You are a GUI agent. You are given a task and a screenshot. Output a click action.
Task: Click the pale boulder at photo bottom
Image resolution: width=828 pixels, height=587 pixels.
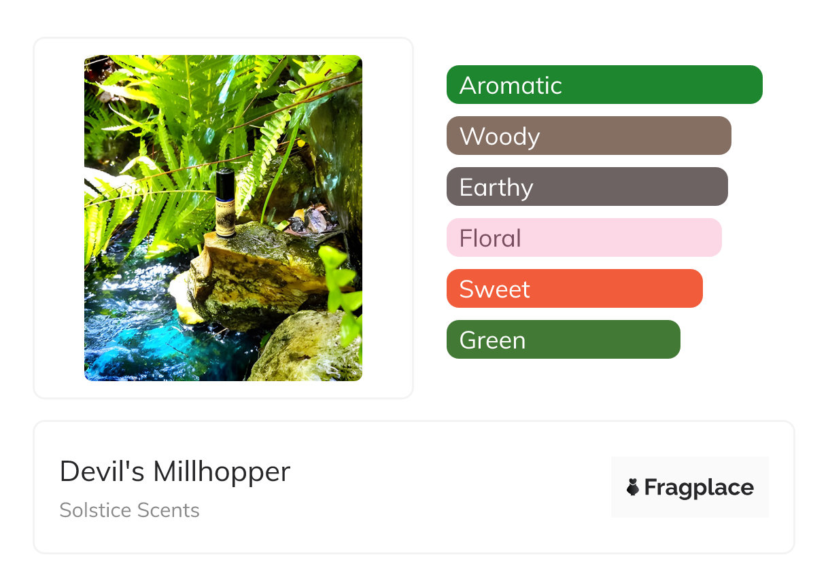pos(306,348)
